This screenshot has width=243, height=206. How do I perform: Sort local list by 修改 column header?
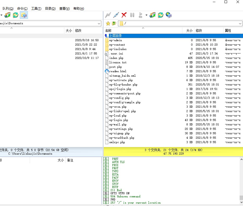88,31
